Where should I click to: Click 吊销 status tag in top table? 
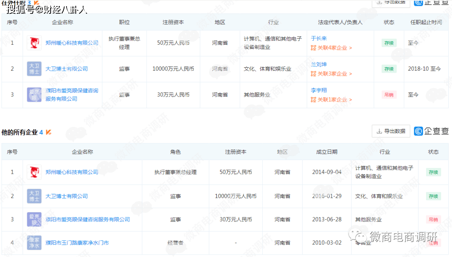click(389, 95)
